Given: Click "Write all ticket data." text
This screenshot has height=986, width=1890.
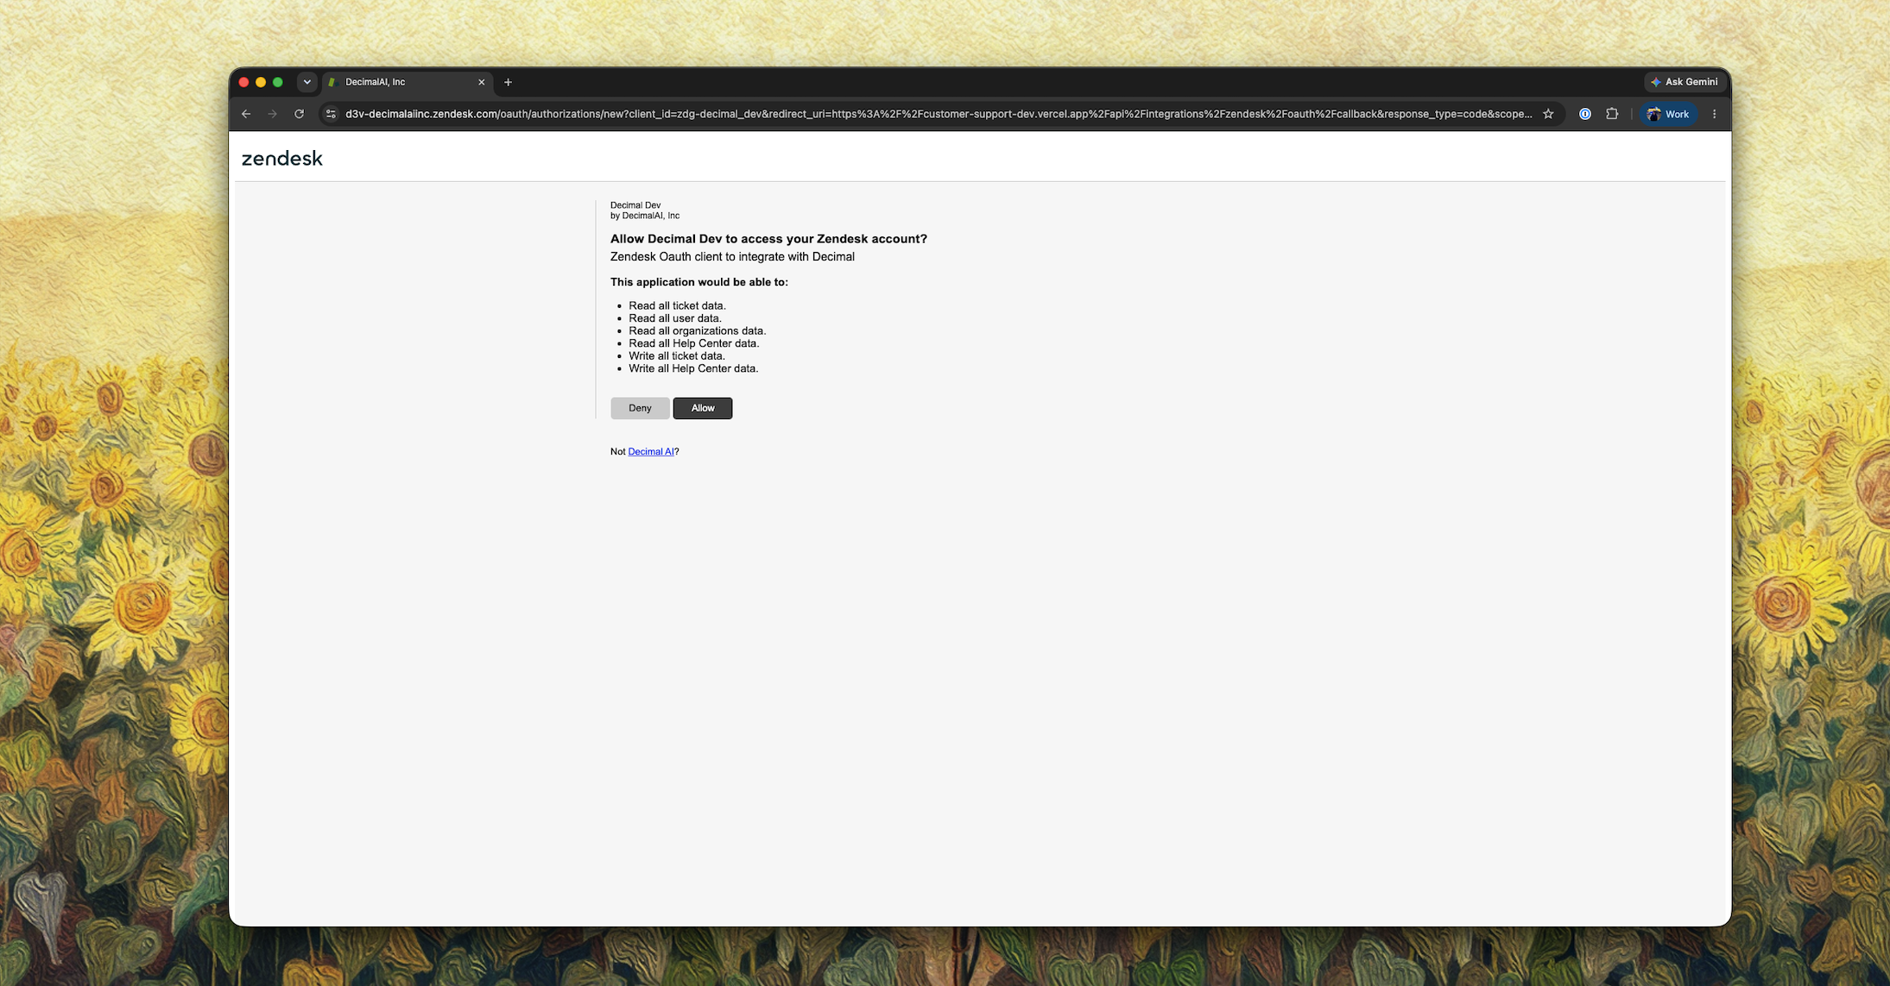Looking at the screenshot, I should [x=677, y=355].
